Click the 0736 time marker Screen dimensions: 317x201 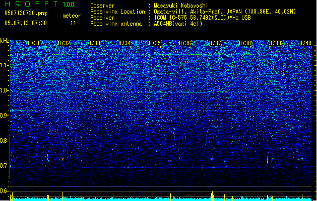click(x=185, y=43)
